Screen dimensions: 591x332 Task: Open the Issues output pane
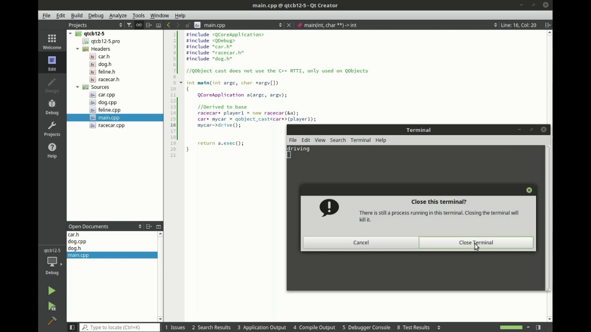pyautogui.click(x=175, y=327)
